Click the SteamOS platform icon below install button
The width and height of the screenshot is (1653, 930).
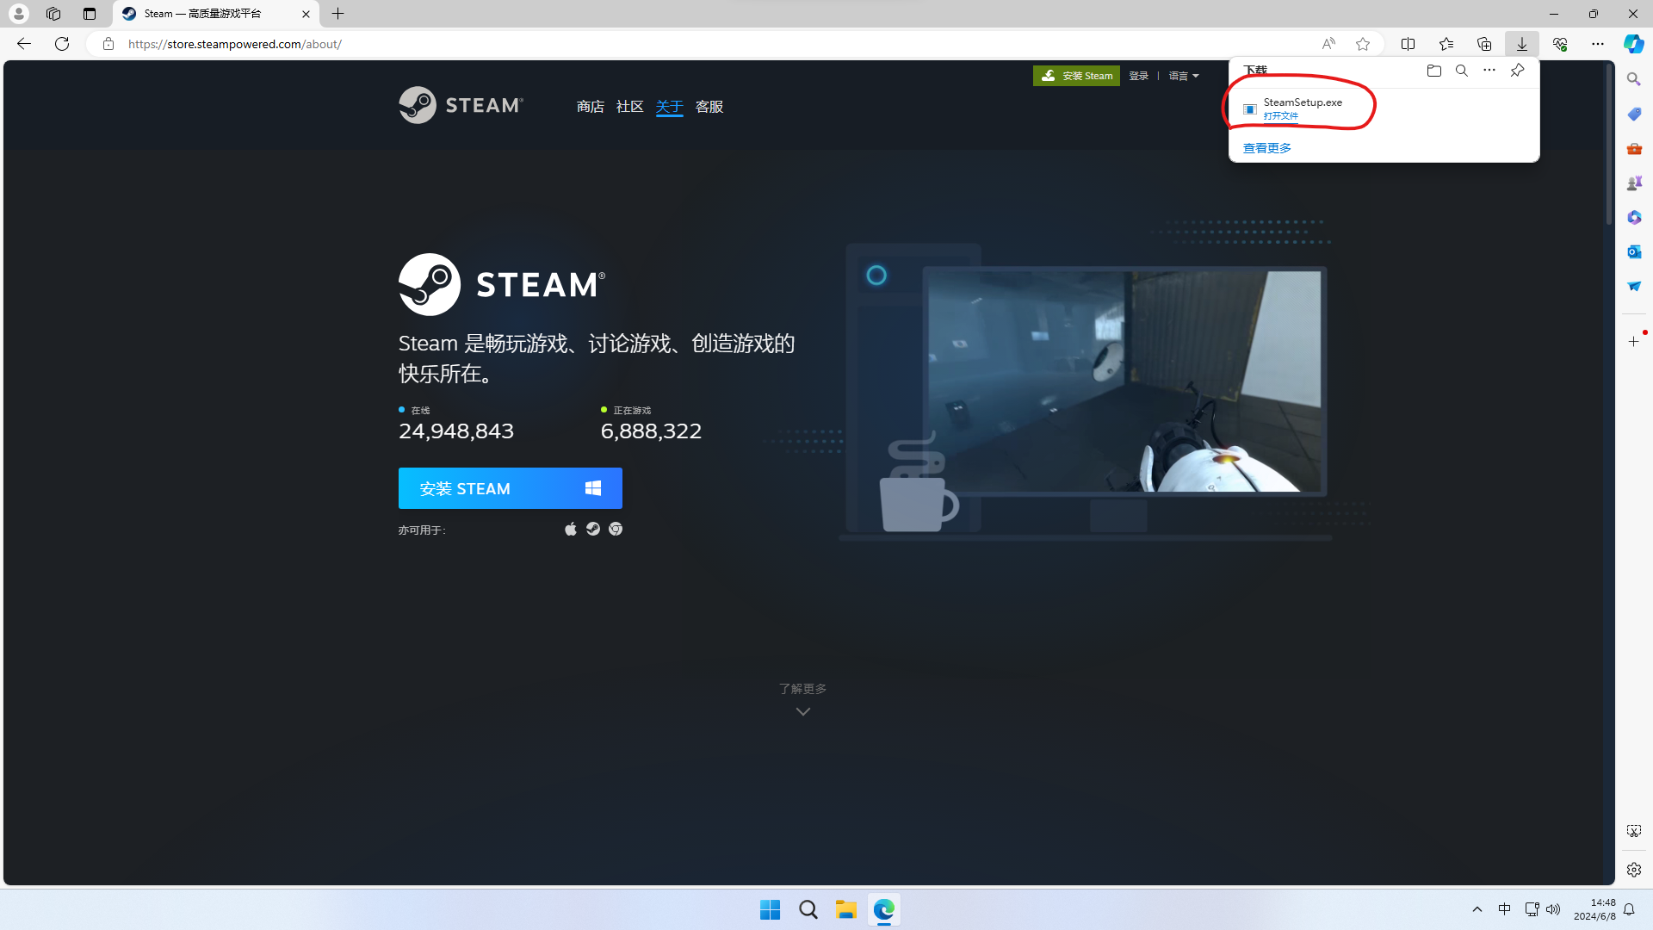tap(593, 529)
